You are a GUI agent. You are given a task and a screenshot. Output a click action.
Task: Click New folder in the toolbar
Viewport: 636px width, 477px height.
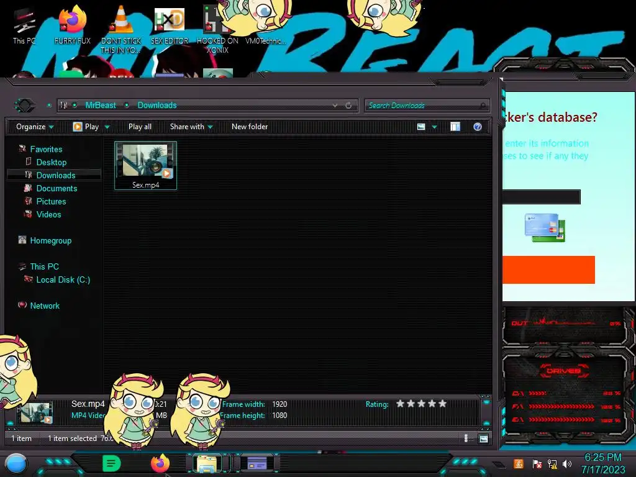(x=250, y=127)
